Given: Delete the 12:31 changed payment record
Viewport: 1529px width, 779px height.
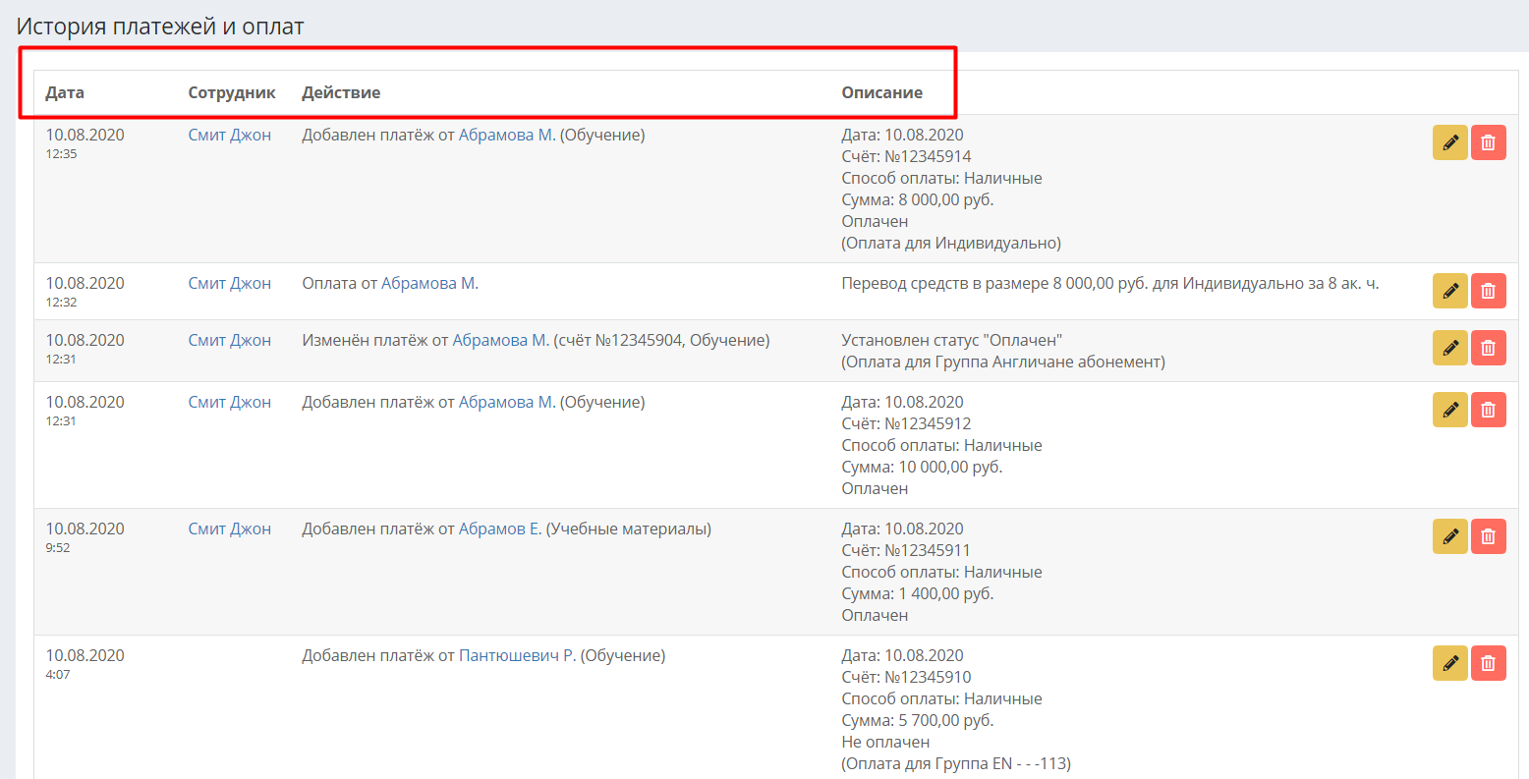Looking at the screenshot, I should tap(1488, 348).
